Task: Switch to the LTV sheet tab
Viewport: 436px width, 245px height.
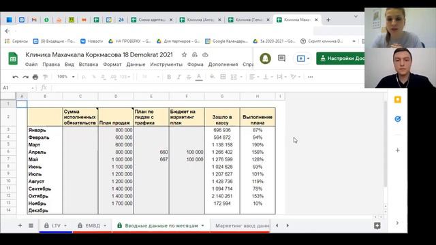Action: (x=56, y=225)
